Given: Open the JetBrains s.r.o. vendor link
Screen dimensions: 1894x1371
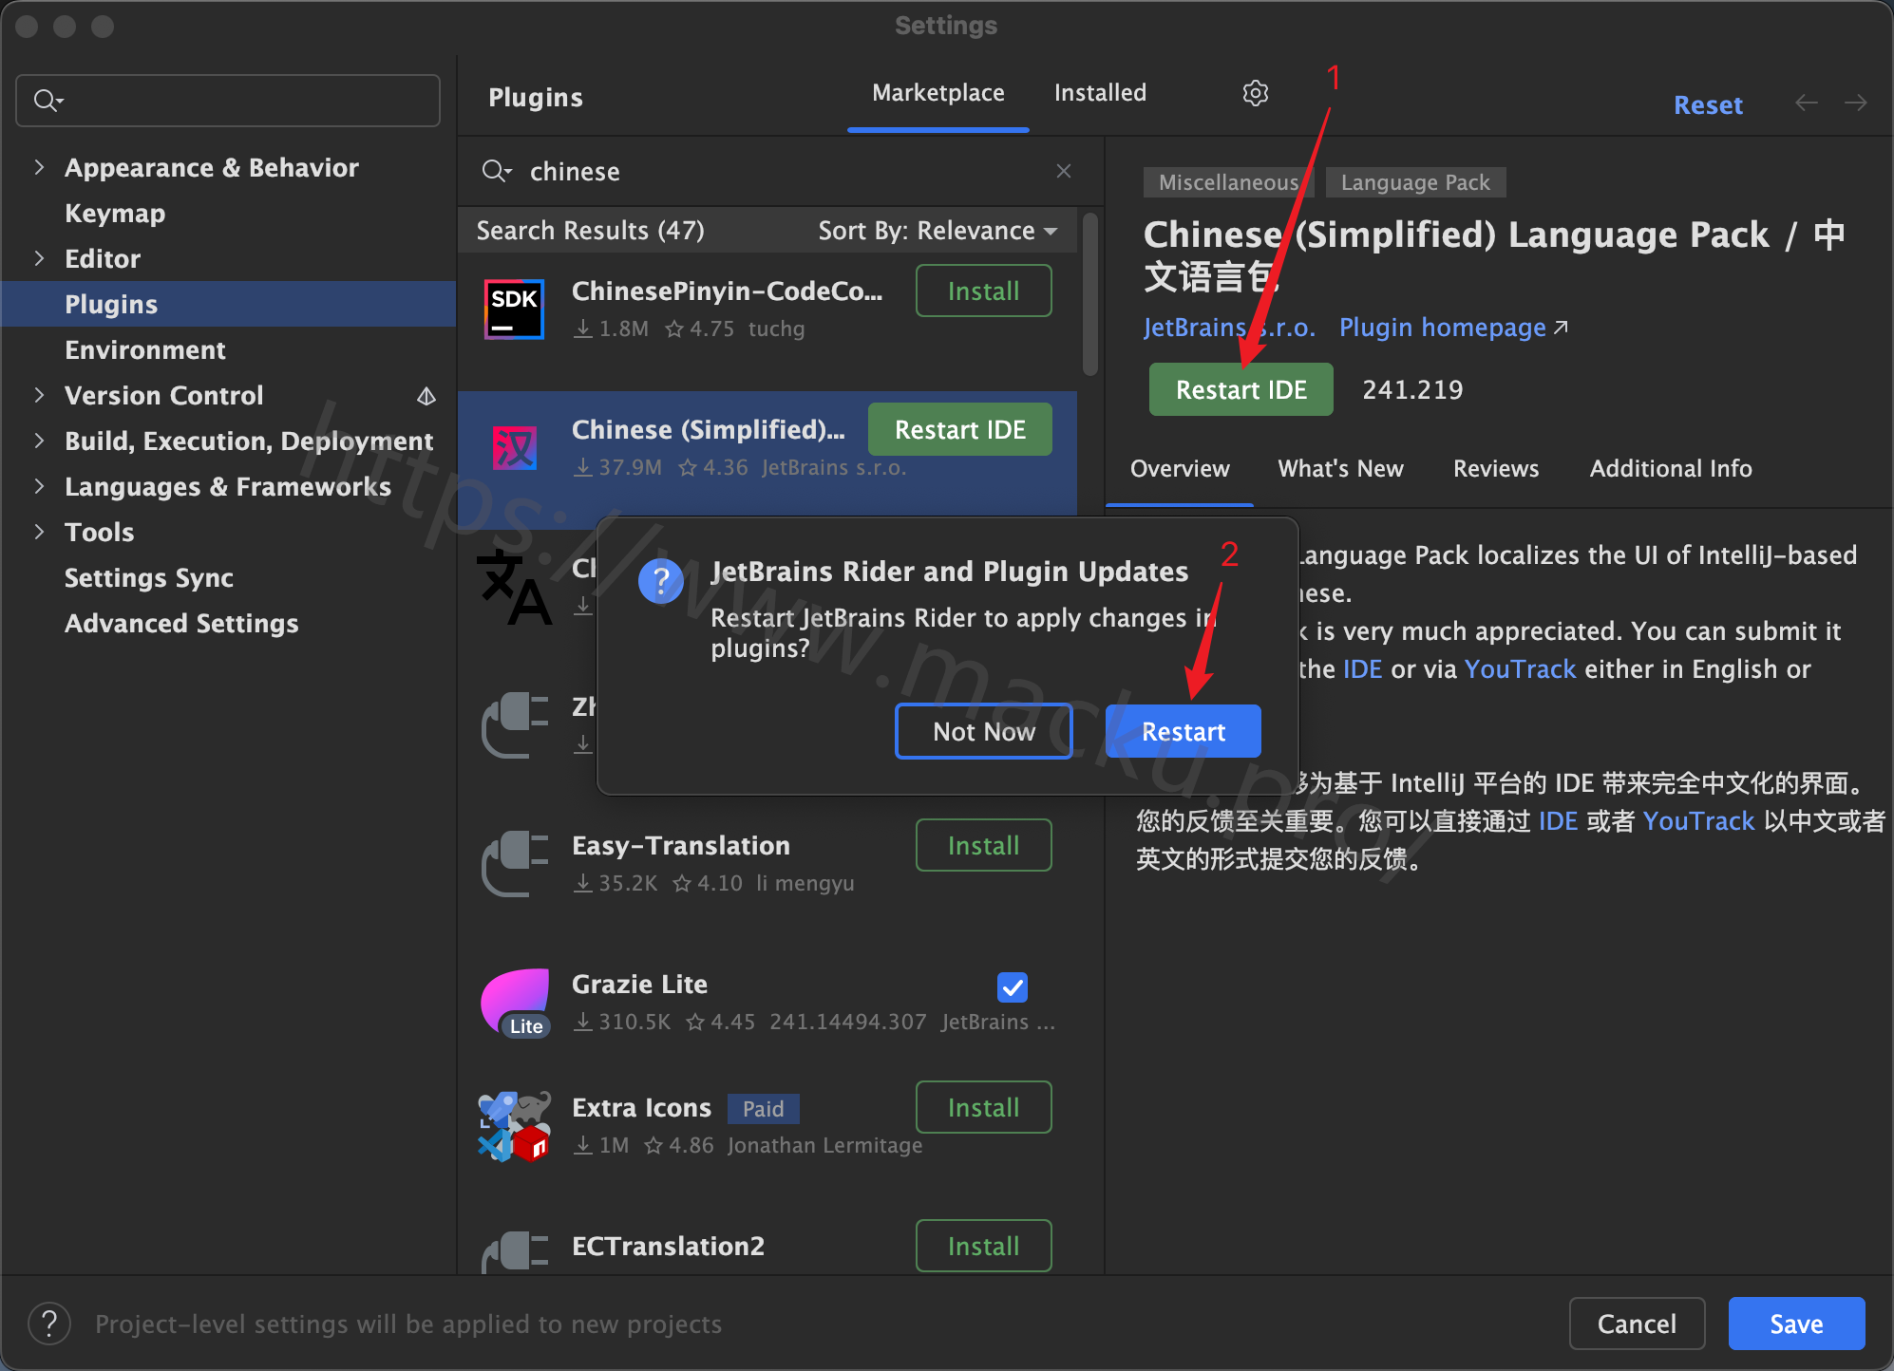Looking at the screenshot, I should [1229, 328].
